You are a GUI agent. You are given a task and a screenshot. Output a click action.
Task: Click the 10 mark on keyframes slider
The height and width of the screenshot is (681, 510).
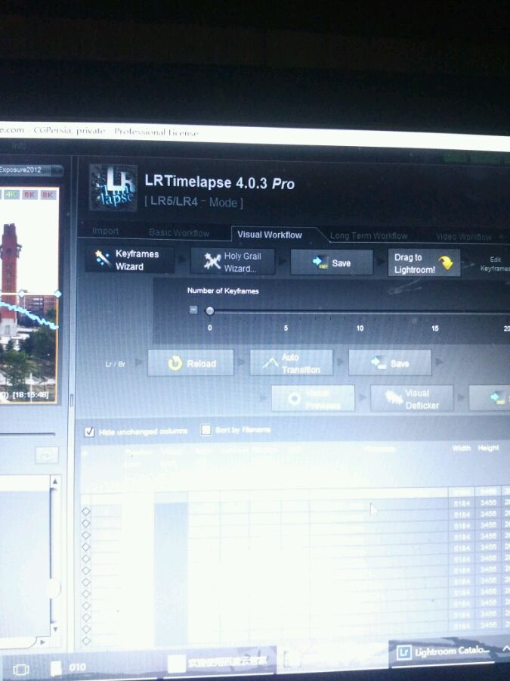click(x=360, y=328)
